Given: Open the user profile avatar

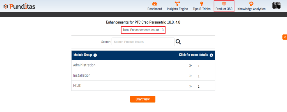Looking at the screenshot, I should 276,6.
